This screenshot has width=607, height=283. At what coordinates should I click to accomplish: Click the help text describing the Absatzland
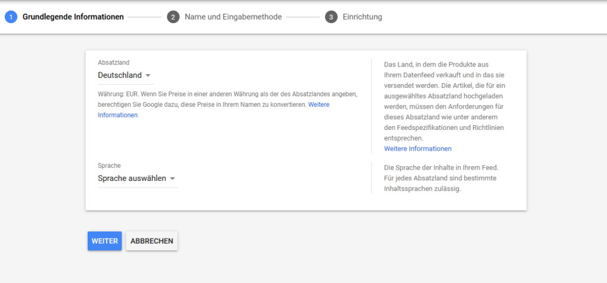tap(445, 101)
